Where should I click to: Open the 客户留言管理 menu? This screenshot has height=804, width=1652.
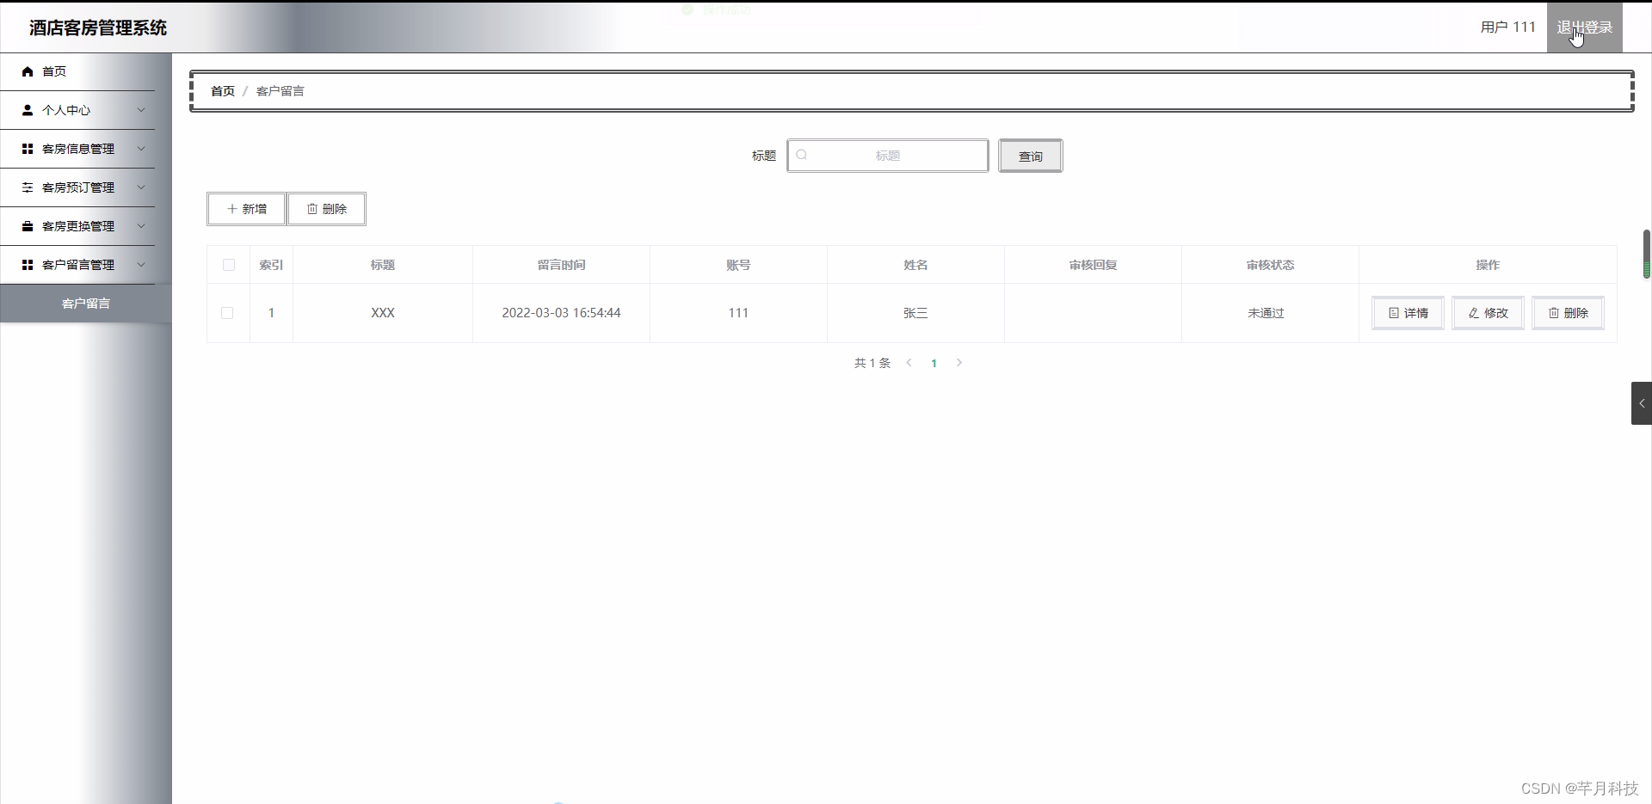point(77,265)
